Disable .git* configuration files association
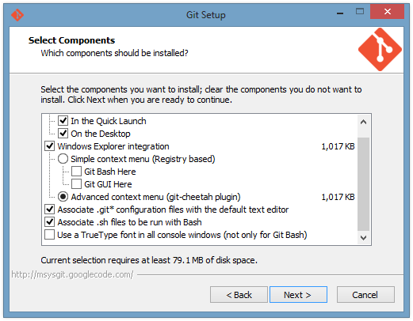413x321 pixels. 50,210
